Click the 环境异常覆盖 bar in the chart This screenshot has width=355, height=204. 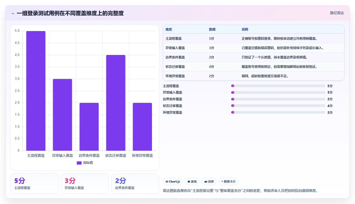[x=142, y=127]
